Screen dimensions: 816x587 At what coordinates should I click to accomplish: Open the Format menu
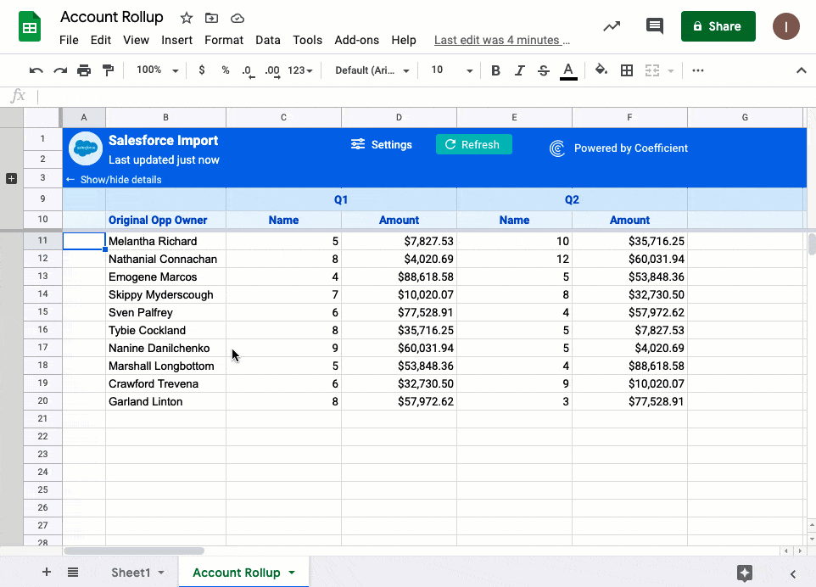click(x=224, y=40)
